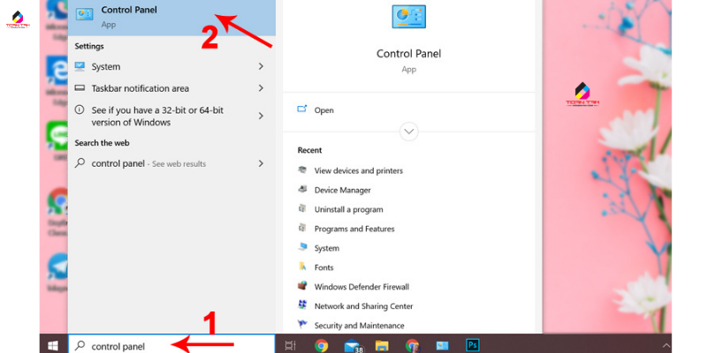Click the Fonts icon in Recent list
Screen dimensions: 707x353
point(302,267)
